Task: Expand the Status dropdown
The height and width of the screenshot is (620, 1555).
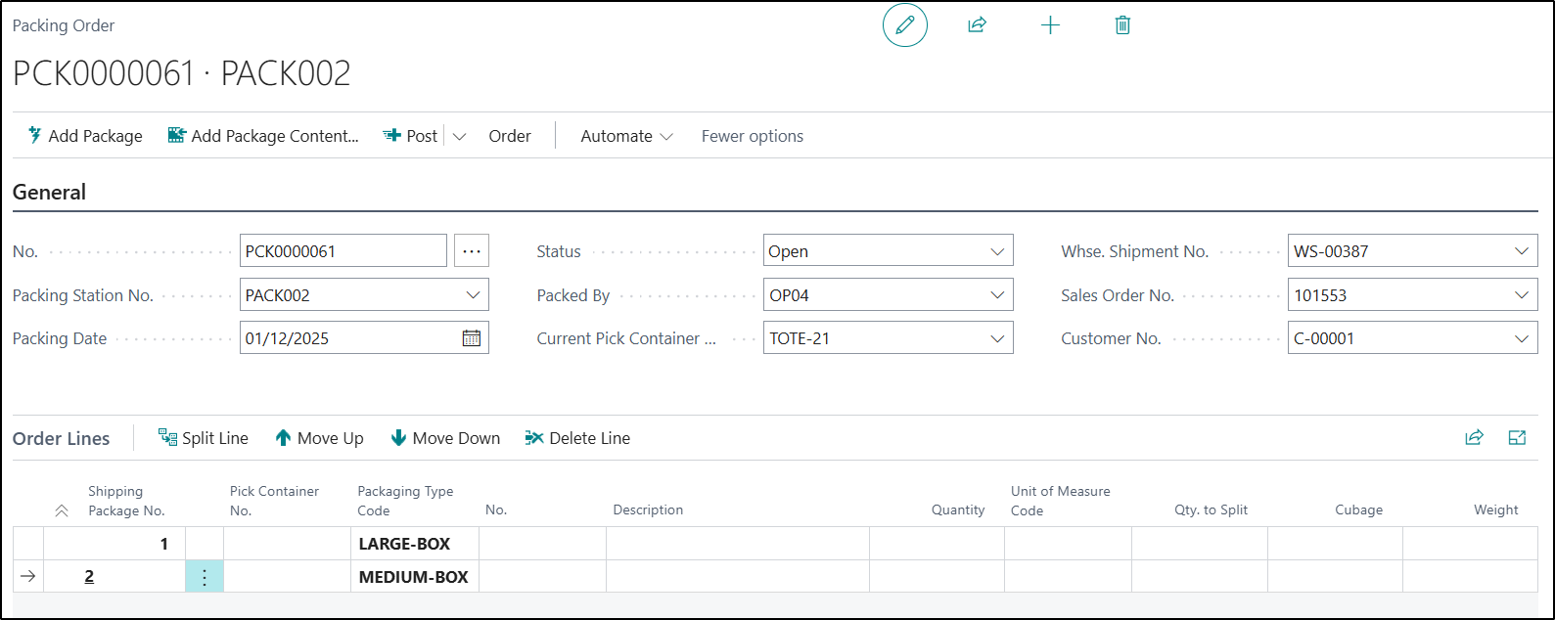Action: [997, 251]
